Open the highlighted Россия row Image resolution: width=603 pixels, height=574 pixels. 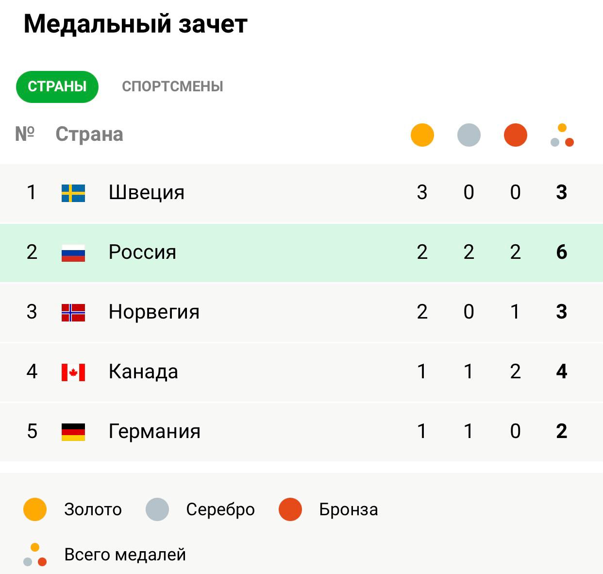301,253
